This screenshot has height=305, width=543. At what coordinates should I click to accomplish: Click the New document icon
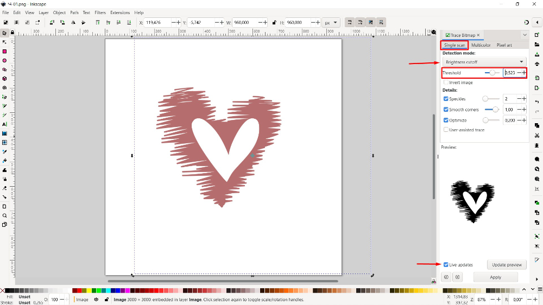pyautogui.click(x=537, y=35)
